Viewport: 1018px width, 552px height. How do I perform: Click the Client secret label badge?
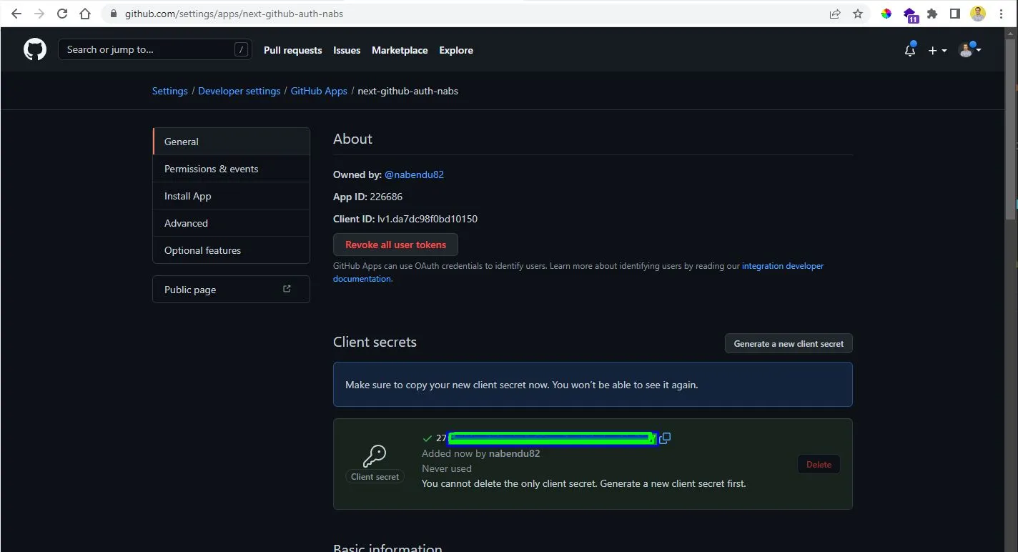[375, 476]
